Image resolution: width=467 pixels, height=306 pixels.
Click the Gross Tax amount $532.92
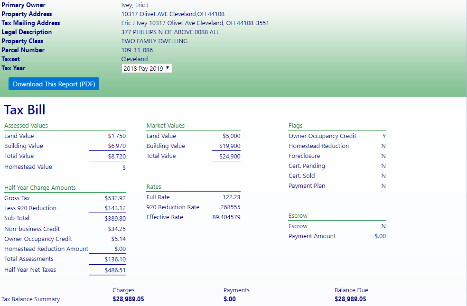(x=115, y=198)
